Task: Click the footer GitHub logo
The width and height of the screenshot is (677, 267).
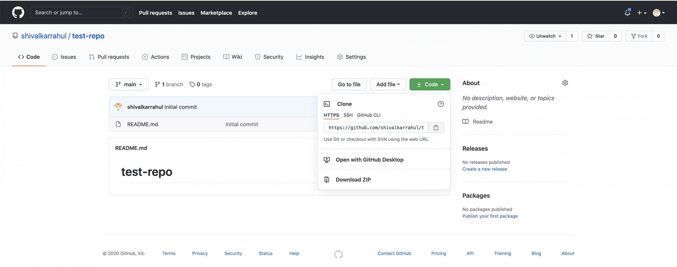Action: coord(338,254)
